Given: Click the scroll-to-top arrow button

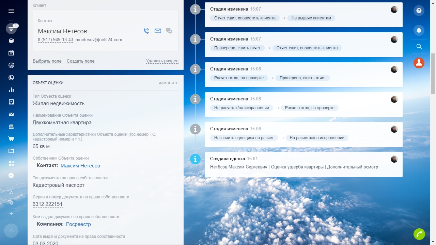Looking at the screenshot, I should 11,231.
